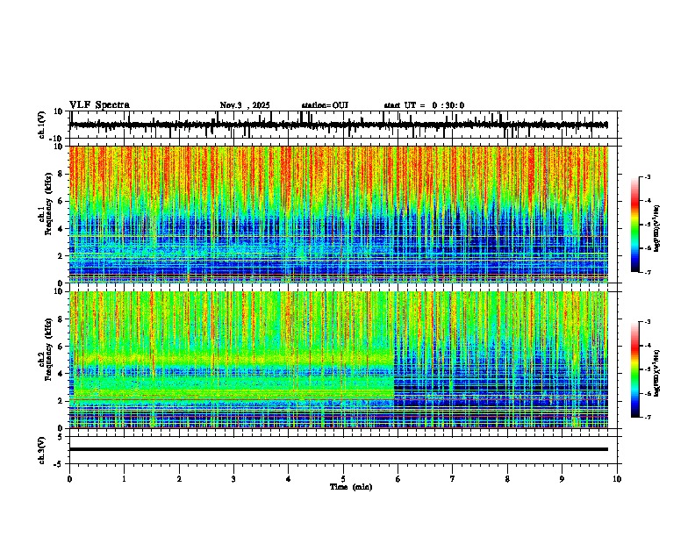Click the -7 label of ch.1 color scale
Viewport: 695px width, 537px height.
(647, 272)
